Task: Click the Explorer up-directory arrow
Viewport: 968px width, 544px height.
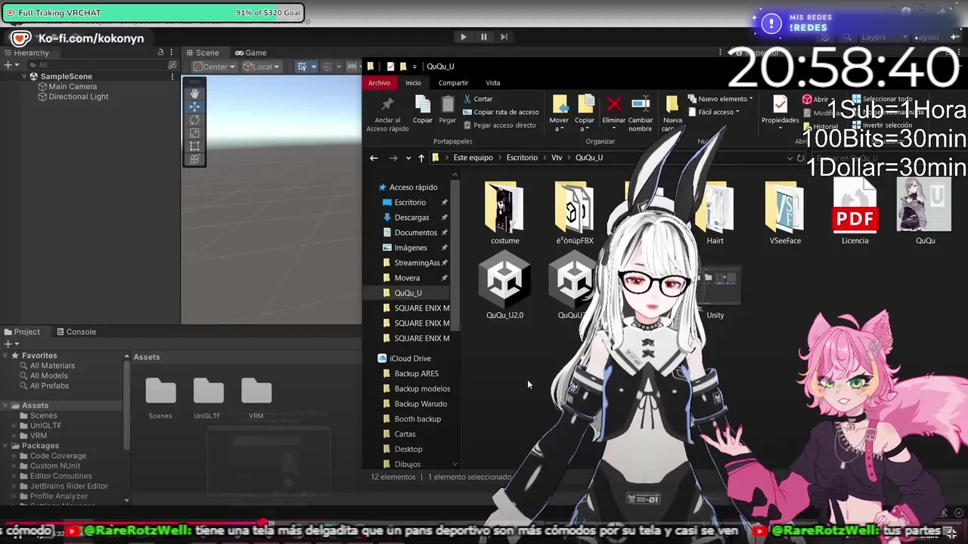Action: click(421, 158)
